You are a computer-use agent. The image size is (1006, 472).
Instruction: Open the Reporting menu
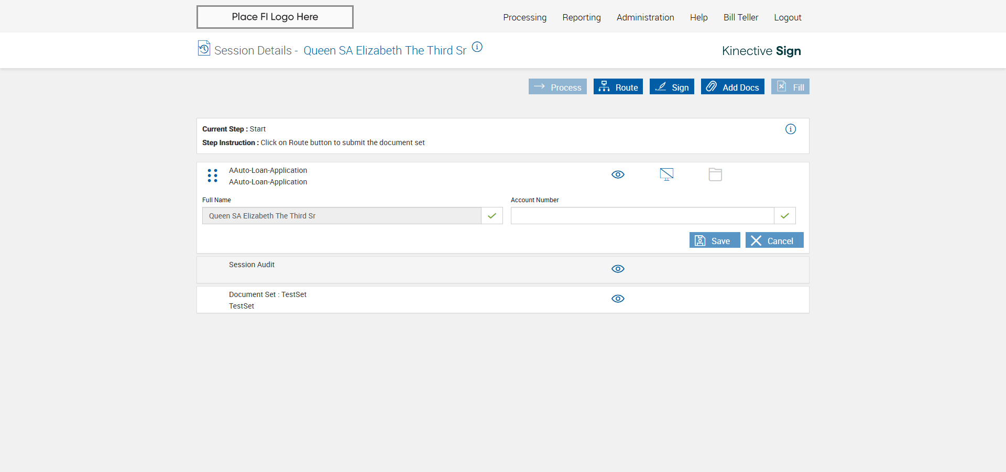click(582, 17)
